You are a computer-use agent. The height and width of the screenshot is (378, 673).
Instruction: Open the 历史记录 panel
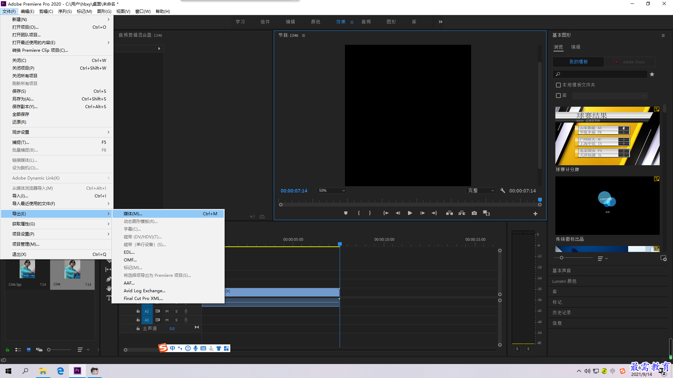[562, 313]
